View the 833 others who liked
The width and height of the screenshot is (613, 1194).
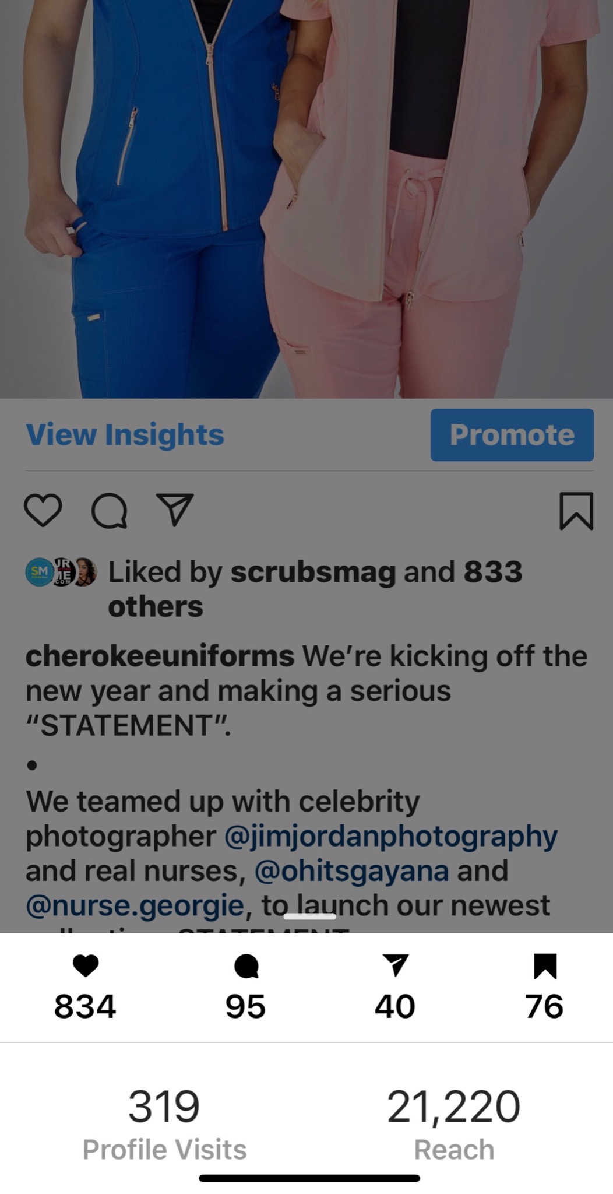coord(315,589)
